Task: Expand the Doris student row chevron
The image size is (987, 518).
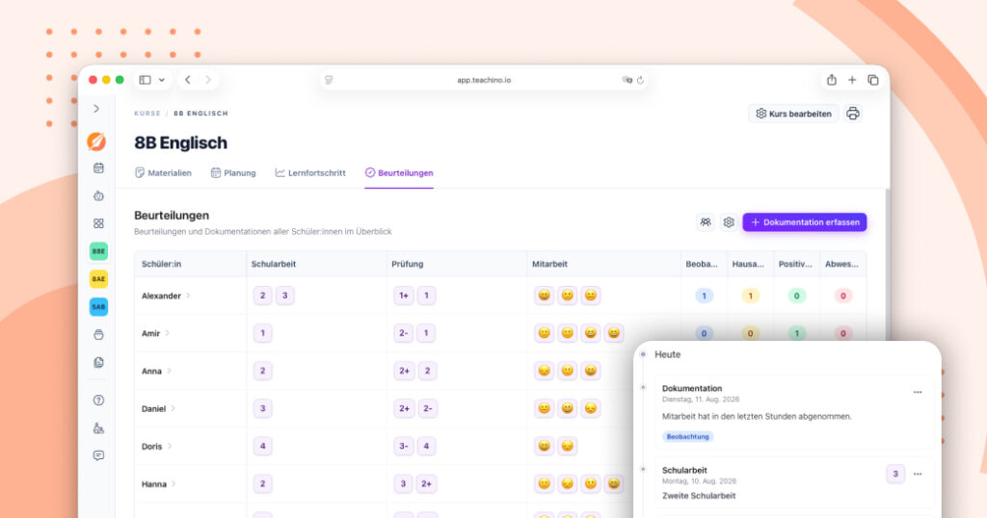Action: click(170, 447)
